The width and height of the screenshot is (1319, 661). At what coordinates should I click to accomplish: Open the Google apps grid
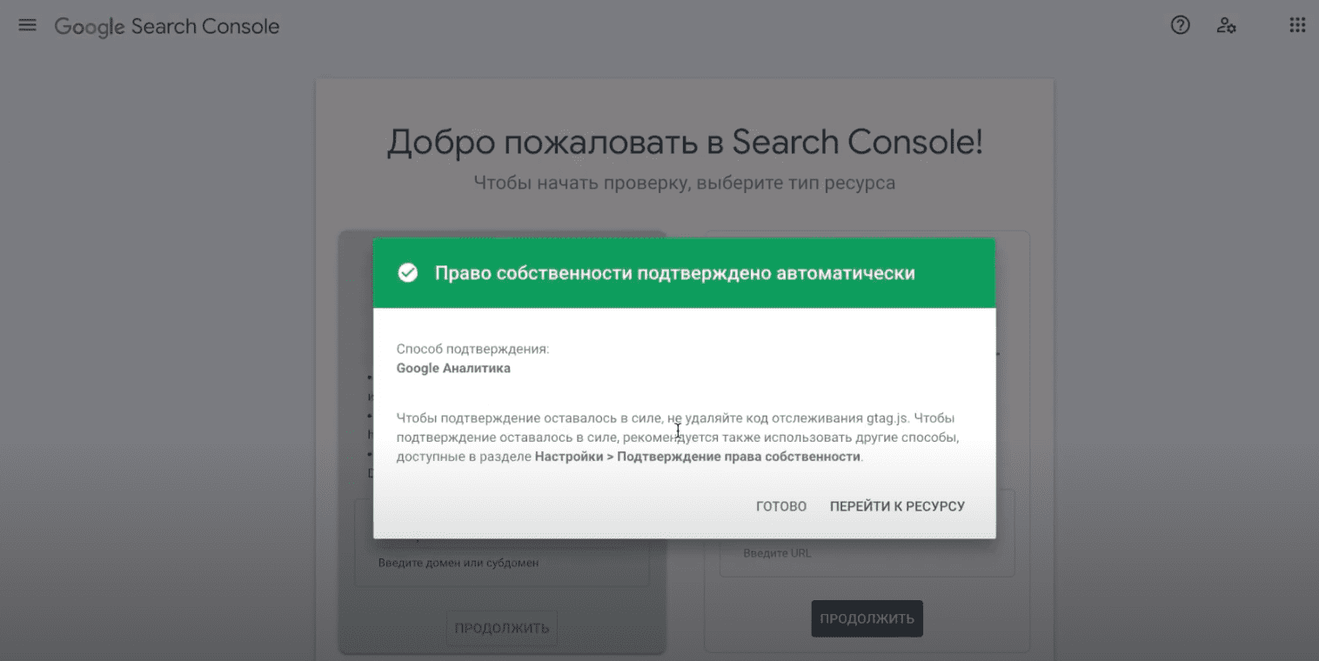click(x=1296, y=26)
